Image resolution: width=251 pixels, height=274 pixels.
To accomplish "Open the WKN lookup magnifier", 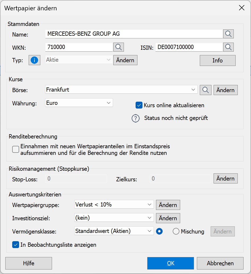I will [118, 47].
